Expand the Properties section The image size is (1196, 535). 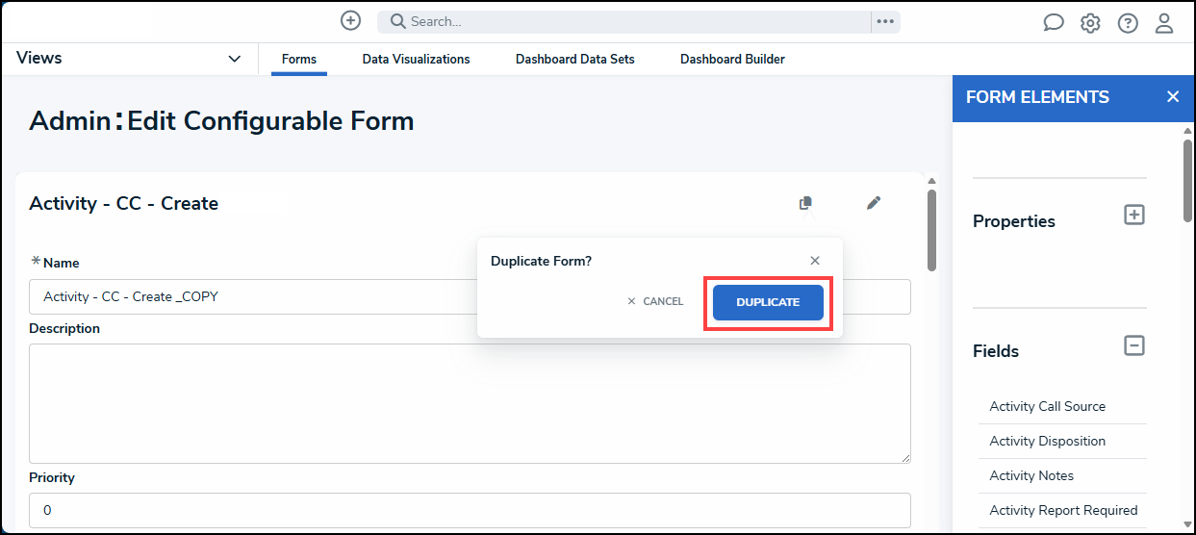[x=1134, y=216]
